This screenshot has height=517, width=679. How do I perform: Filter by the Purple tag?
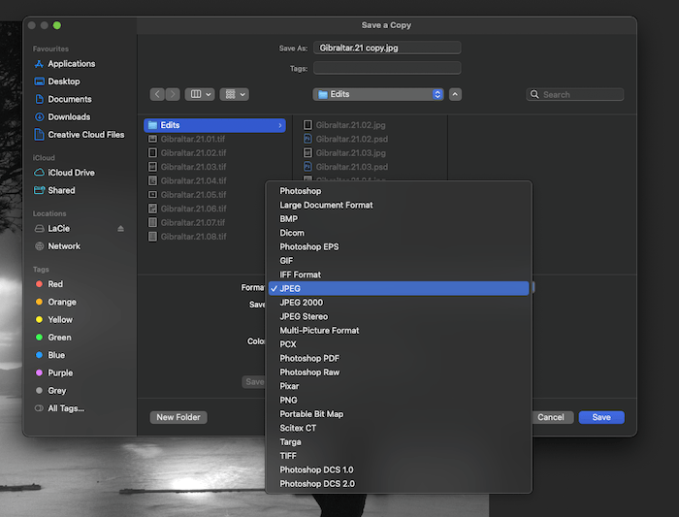coord(60,372)
